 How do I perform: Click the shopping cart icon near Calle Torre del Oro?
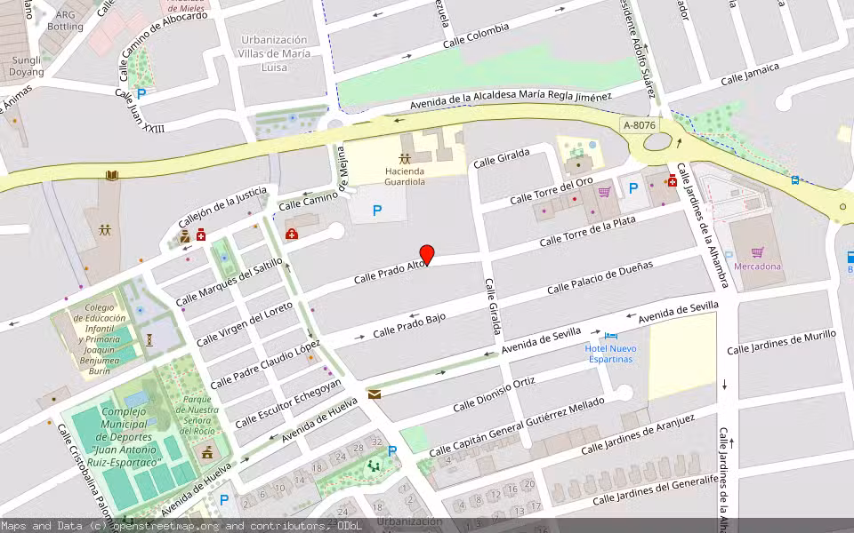(604, 192)
